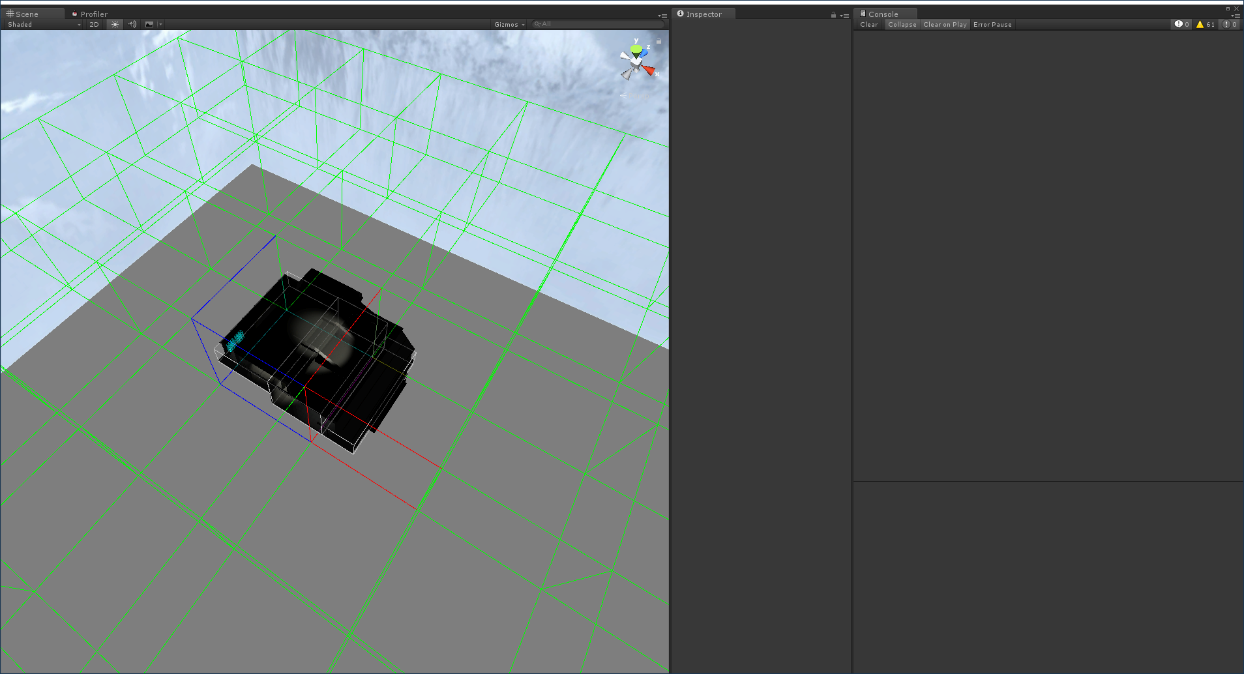
Task: Toggle warning messages filter showing 61
Action: tap(1206, 25)
